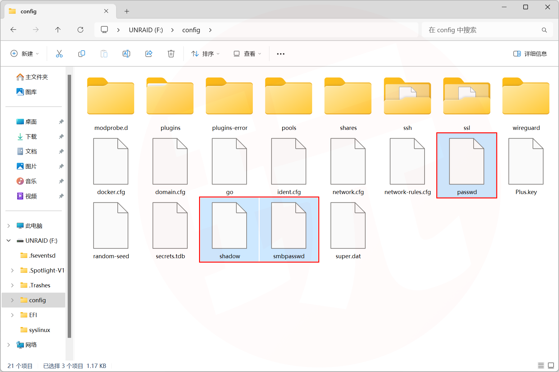Select the super.dat file
This screenshot has width=559, height=372.
[348, 231]
